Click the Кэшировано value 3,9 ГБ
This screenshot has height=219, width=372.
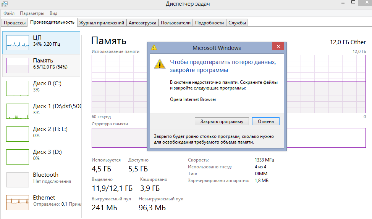150,188
